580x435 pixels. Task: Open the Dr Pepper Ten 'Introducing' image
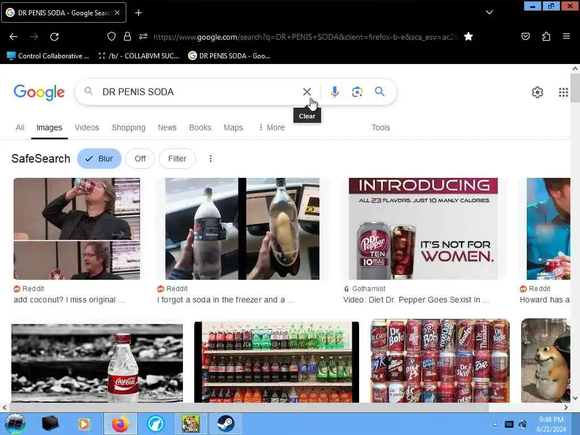tap(423, 229)
